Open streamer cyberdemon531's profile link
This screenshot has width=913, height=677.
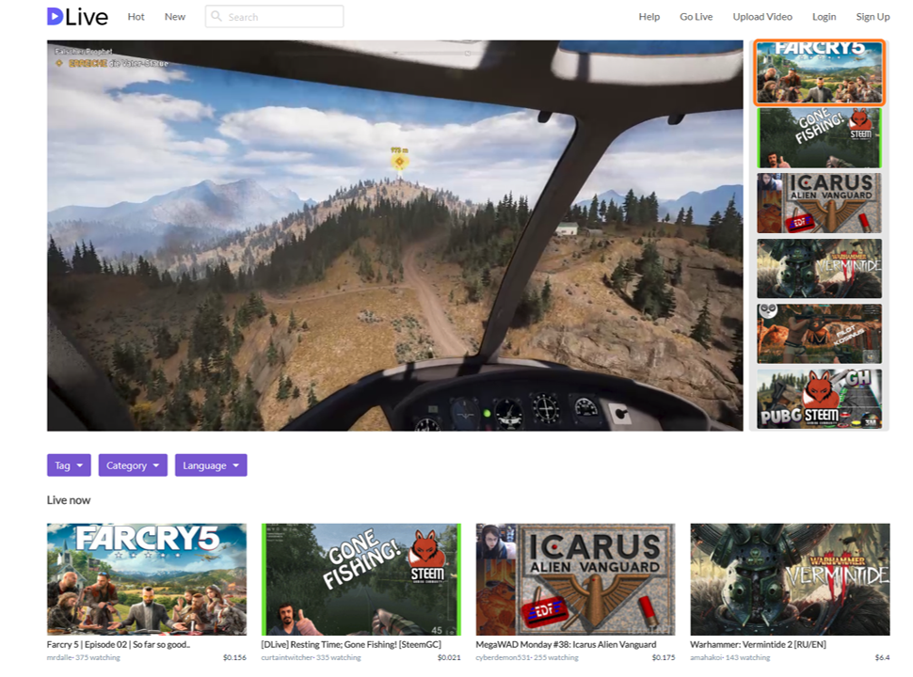coord(502,658)
